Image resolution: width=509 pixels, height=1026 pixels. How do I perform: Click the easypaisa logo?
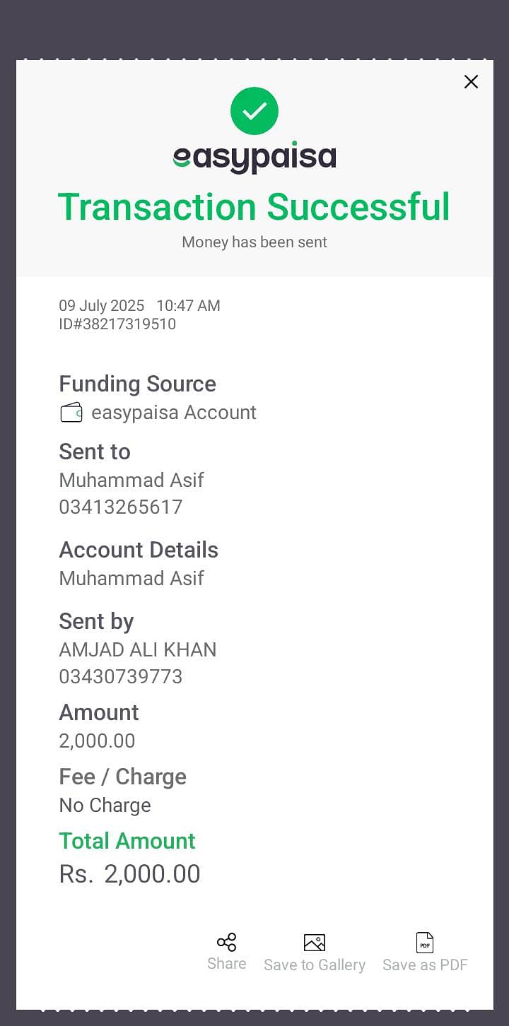point(255,158)
